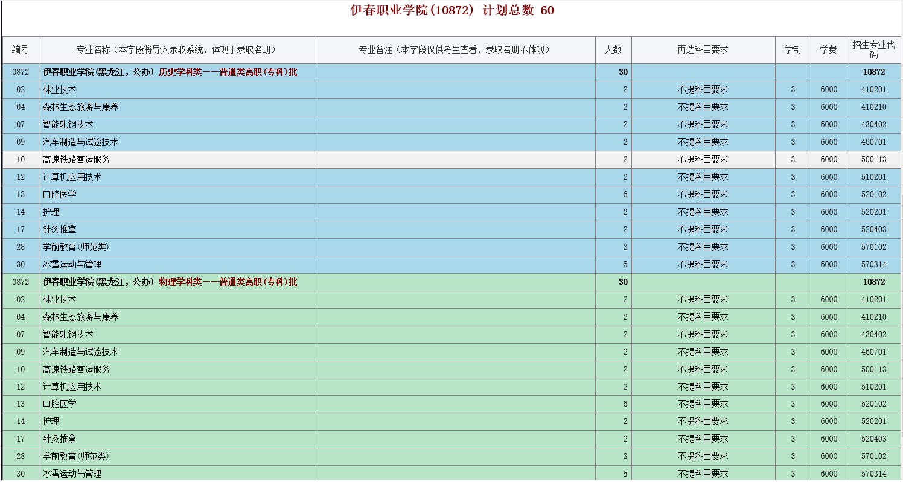Click code 430402 in the blue history section
Screen dimensions: 903x482
[x=873, y=125]
